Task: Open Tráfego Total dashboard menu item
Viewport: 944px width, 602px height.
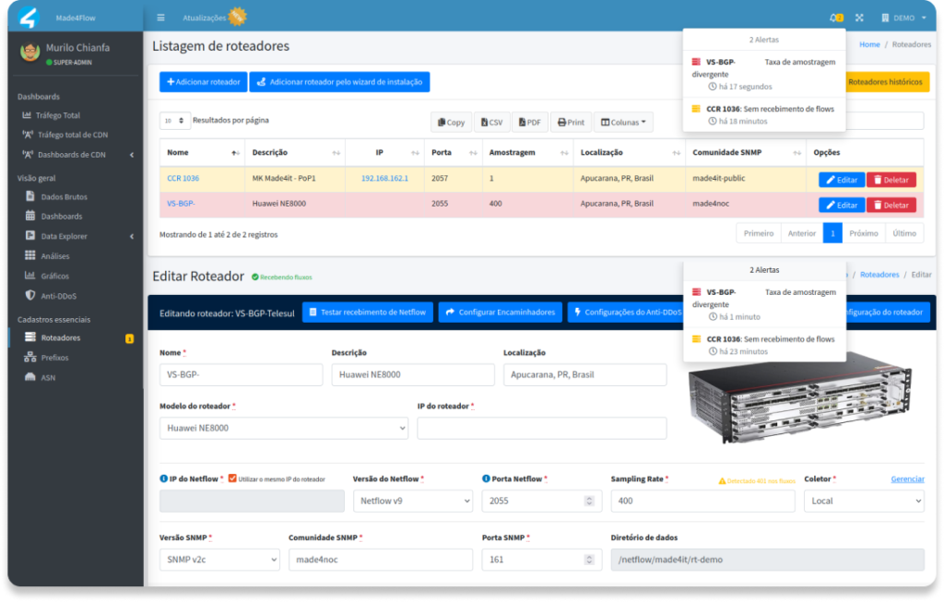Action: click(57, 115)
